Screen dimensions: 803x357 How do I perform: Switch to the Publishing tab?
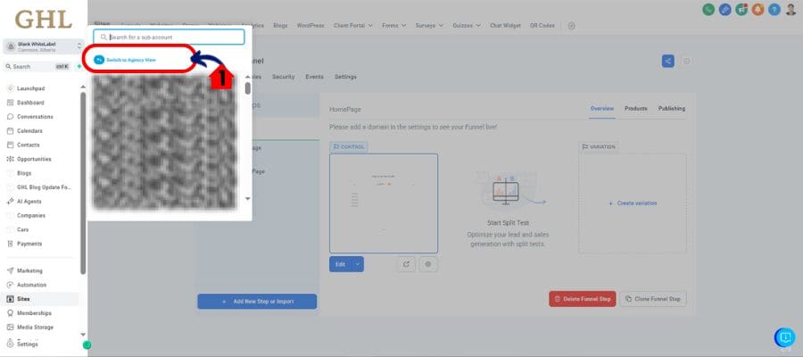(672, 109)
